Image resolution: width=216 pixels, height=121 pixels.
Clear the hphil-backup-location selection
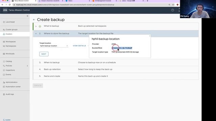(x=67, y=46)
